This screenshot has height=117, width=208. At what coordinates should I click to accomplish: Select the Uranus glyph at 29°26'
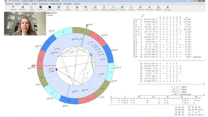coord(72,40)
